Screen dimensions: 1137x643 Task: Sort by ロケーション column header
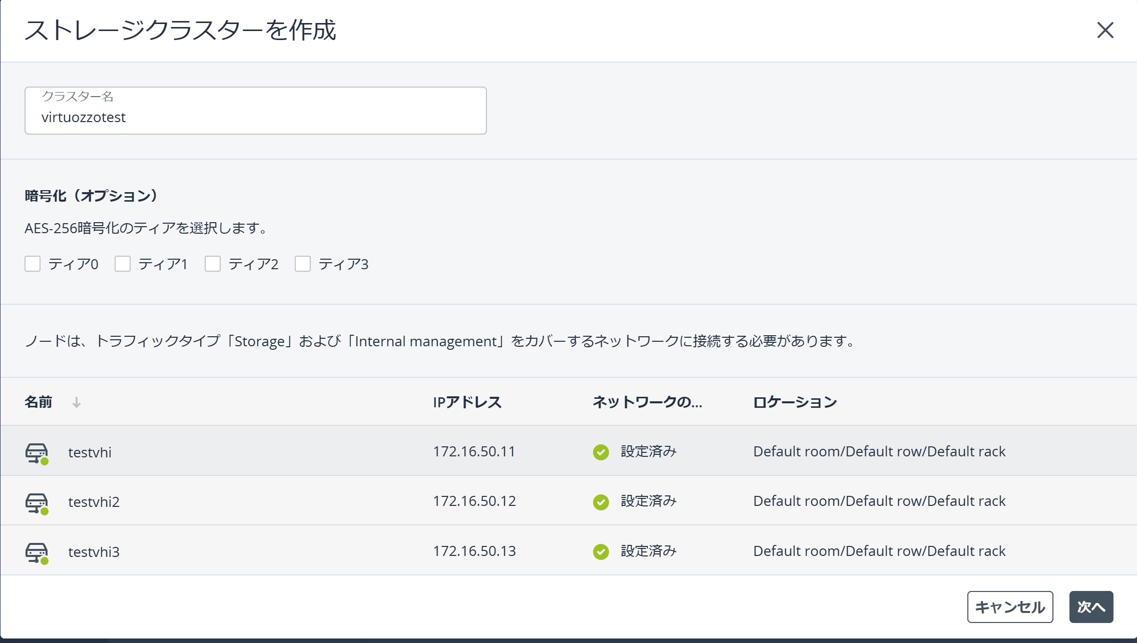tap(795, 402)
